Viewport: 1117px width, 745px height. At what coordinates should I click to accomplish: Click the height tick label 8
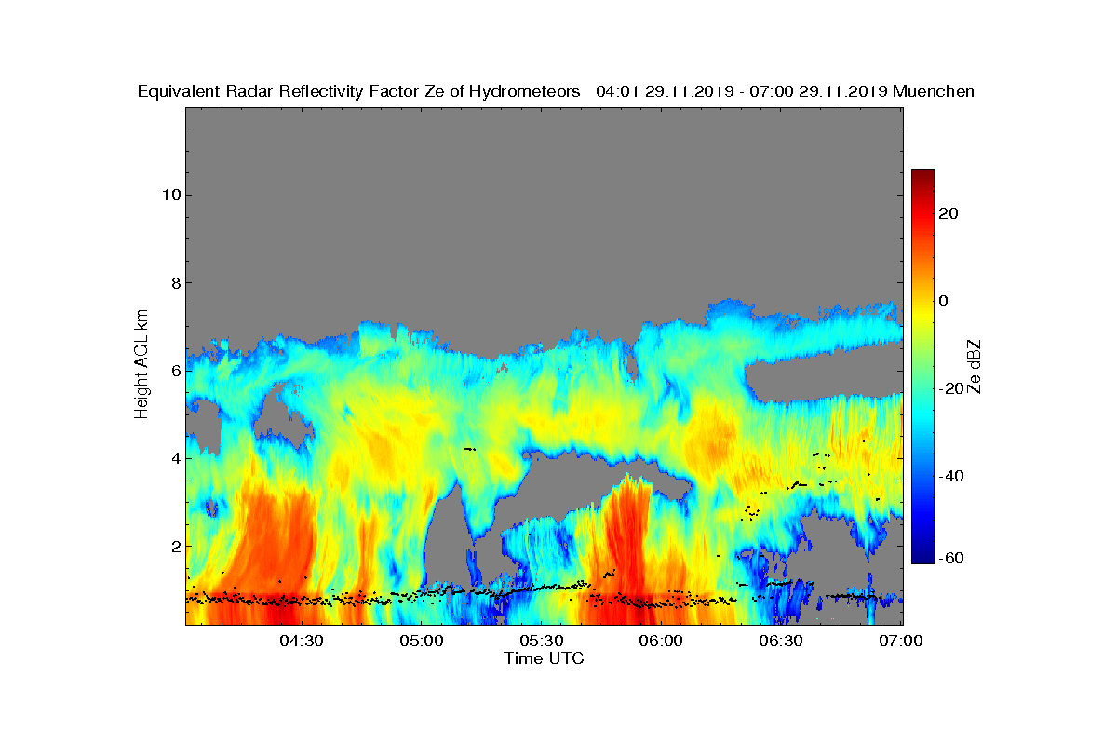click(x=174, y=282)
